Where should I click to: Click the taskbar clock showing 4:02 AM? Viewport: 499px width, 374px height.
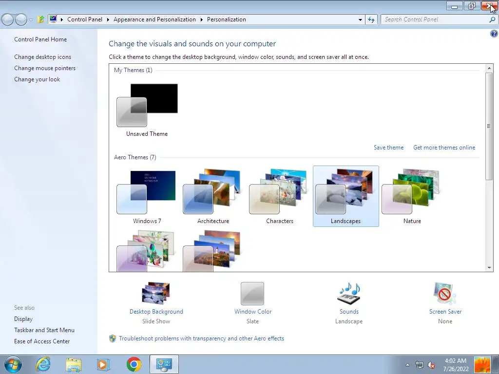(x=456, y=365)
